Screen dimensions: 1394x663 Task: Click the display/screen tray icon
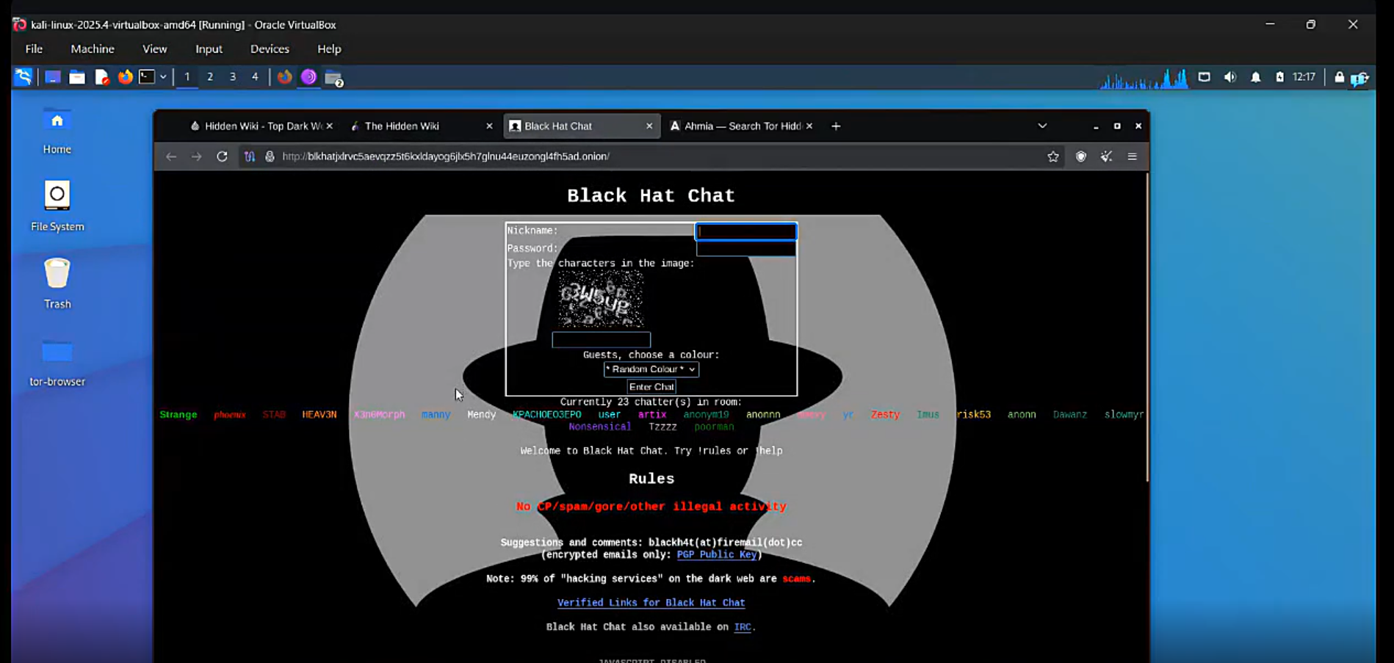(x=1205, y=77)
